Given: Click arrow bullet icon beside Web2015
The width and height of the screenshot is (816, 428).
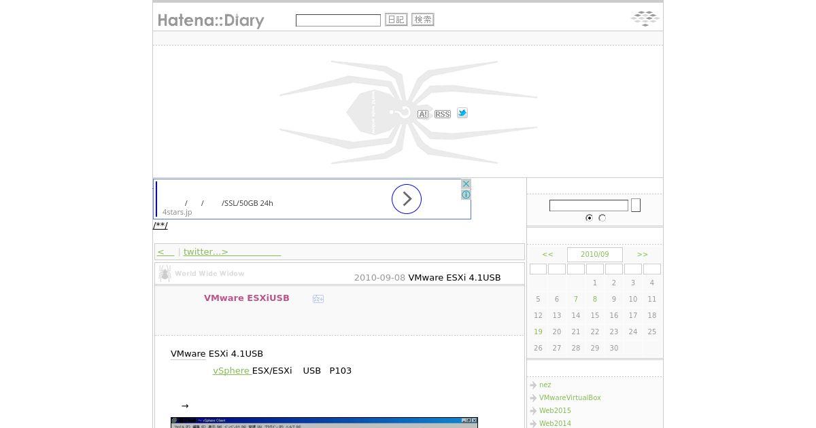Looking at the screenshot, I should coord(533,411).
